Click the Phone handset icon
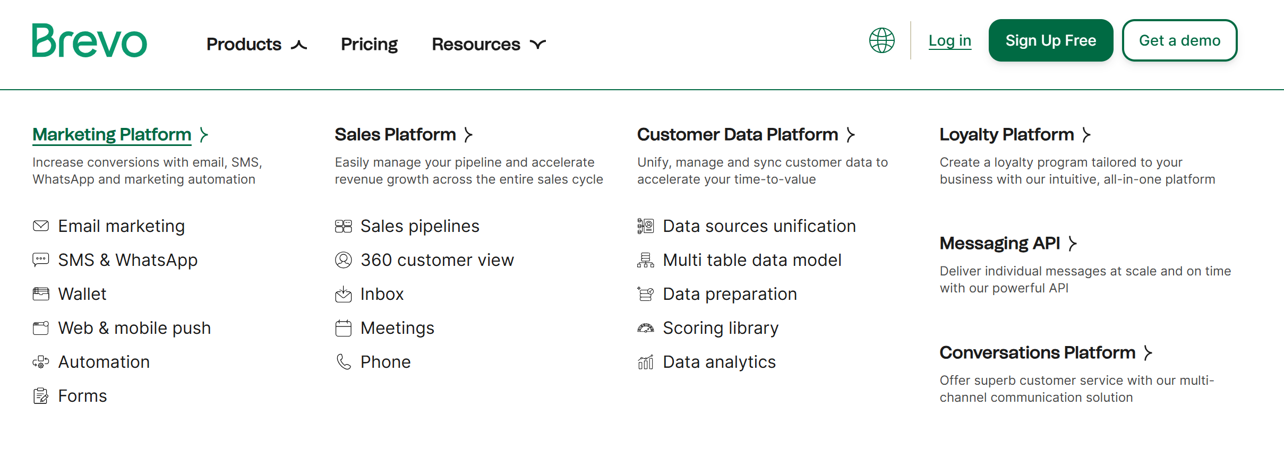The image size is (1284, 449). [x=344, y=362]
